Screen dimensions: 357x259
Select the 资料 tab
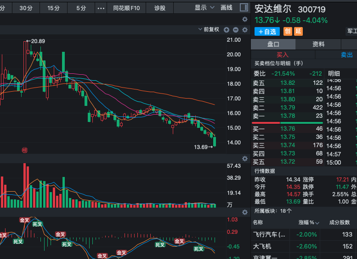pyautogui.click(x=318, y=44)
